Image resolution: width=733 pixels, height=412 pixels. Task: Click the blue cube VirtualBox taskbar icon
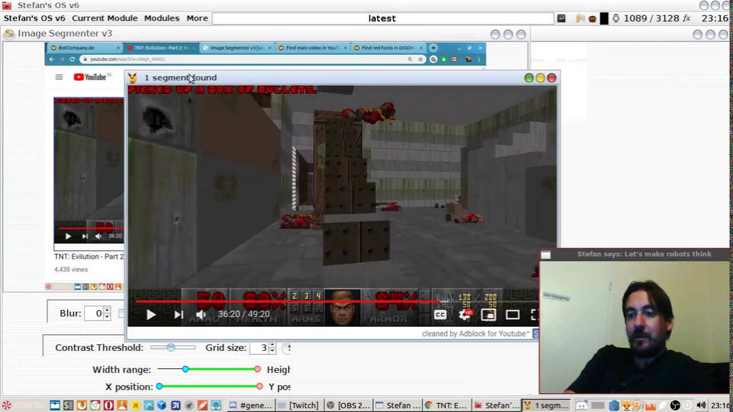coord(162,406)
